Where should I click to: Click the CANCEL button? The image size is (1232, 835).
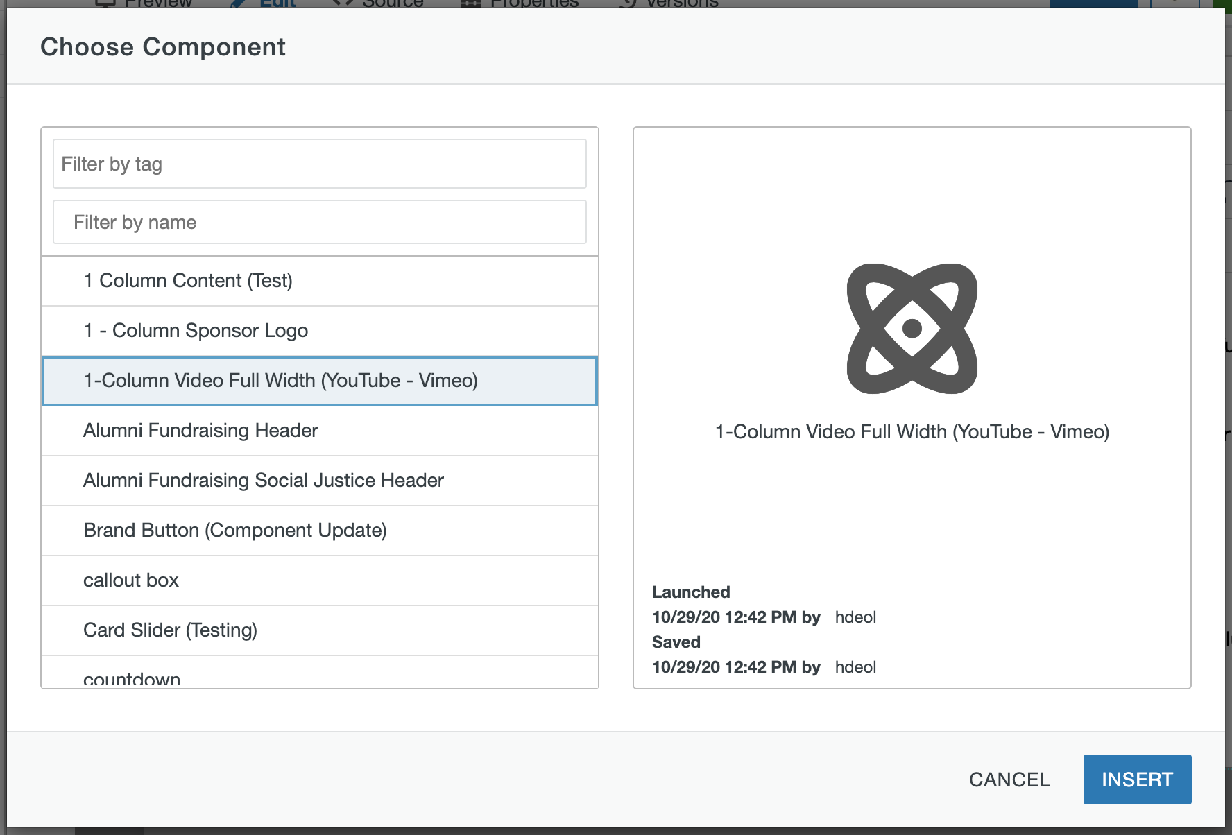click(1010, 779)
